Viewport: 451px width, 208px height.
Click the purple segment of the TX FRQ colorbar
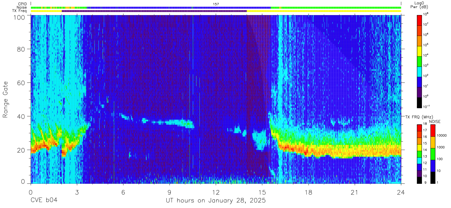[420, 173]
